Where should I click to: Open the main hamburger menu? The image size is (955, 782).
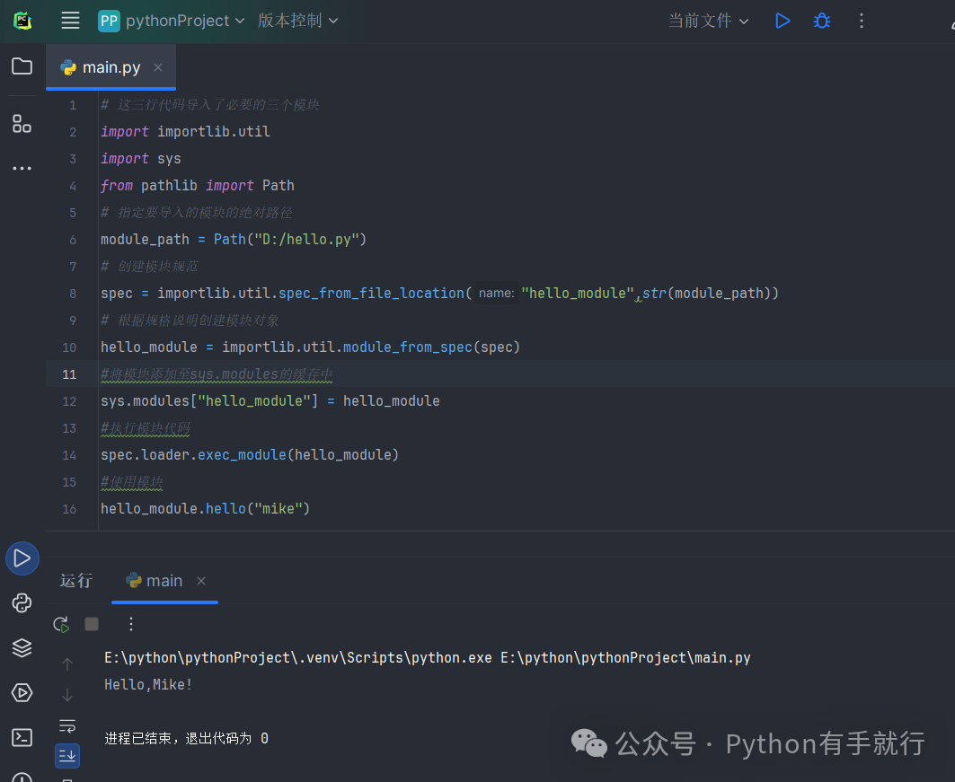point(70,21)
